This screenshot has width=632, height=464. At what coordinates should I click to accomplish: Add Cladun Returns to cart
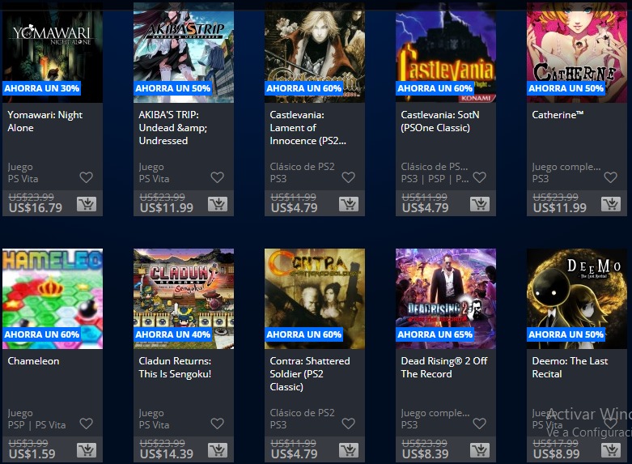[218, 450]
